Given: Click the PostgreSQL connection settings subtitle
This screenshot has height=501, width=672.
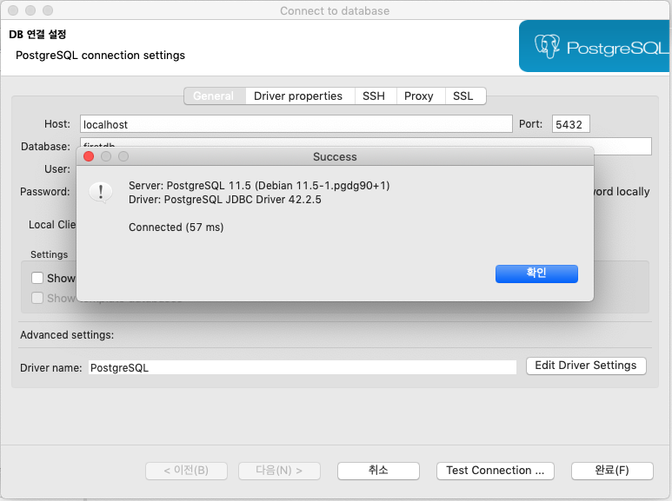Looking at the screenshot, I should pos(100,56).
